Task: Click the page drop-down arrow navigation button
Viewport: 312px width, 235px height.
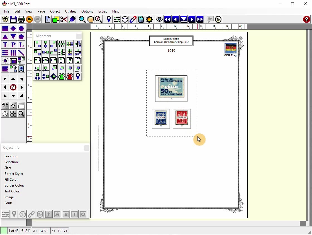Action: click(184, 19)
